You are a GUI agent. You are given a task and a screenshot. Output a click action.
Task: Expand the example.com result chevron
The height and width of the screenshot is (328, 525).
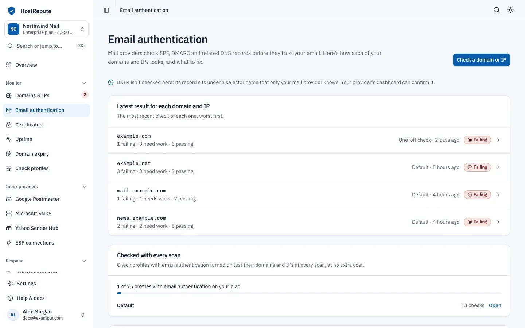click(498, 140)
